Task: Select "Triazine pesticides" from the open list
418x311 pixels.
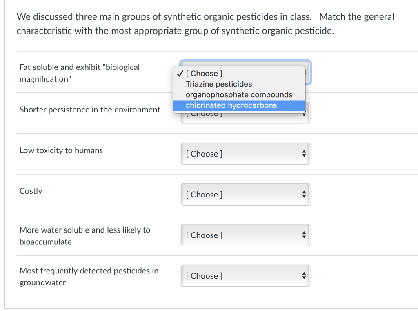Action: click(x=219, y=84)
